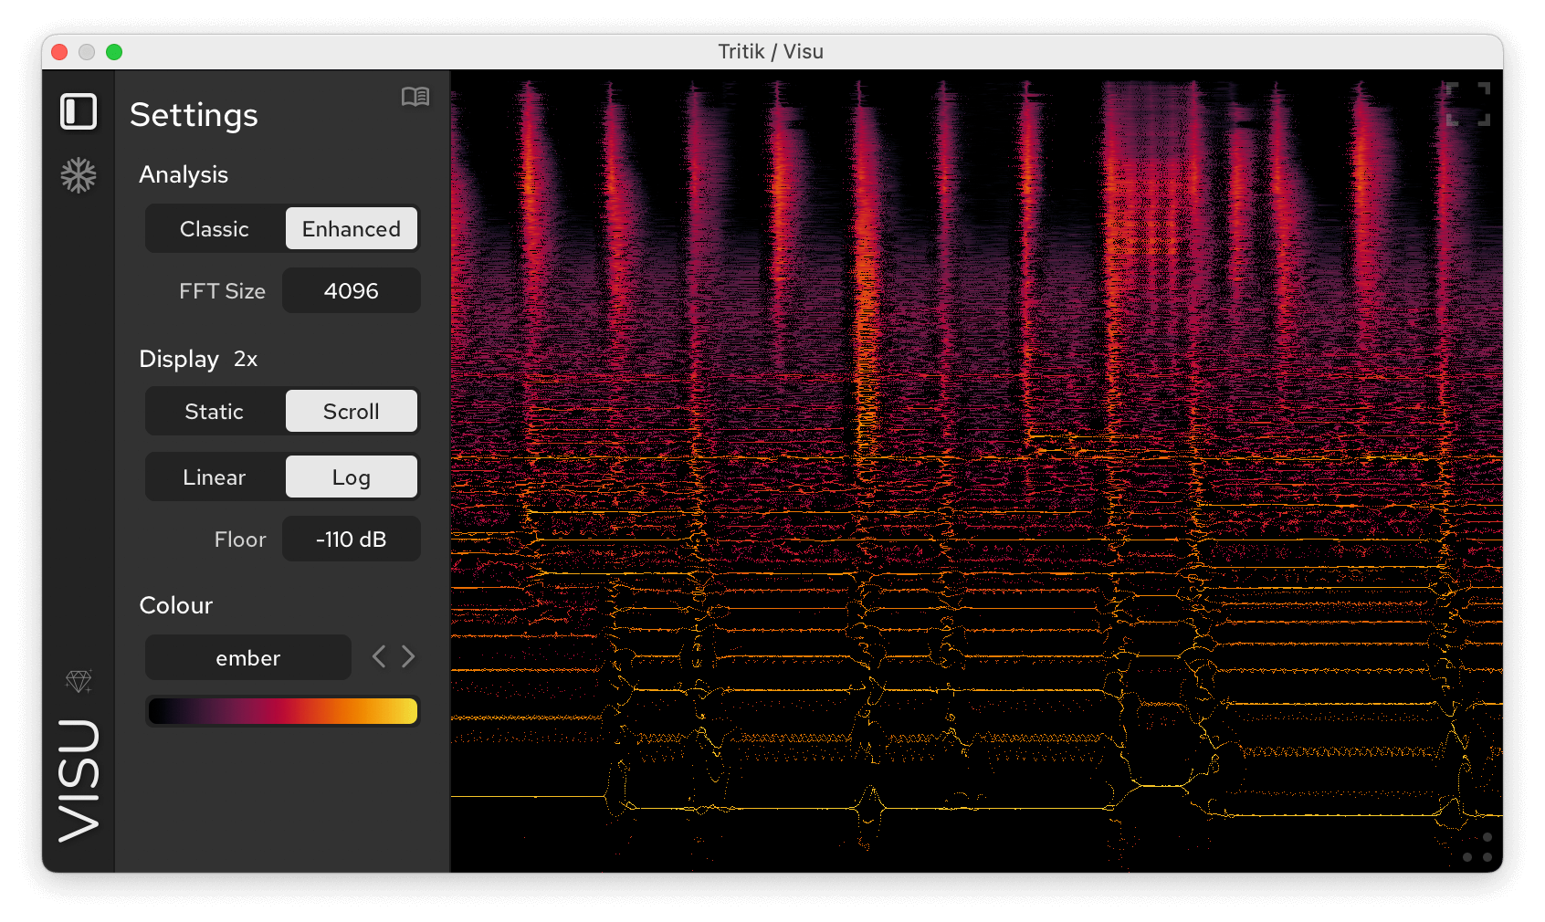Open the ember colour map selector
The image size is (1545, 922).
[248, 658]
